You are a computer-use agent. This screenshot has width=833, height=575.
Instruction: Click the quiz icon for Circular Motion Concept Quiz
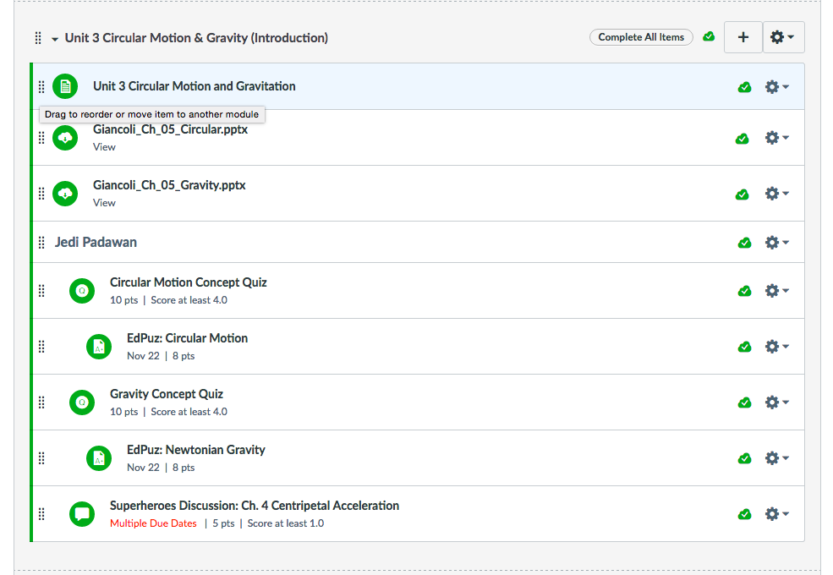click(82, 291)
